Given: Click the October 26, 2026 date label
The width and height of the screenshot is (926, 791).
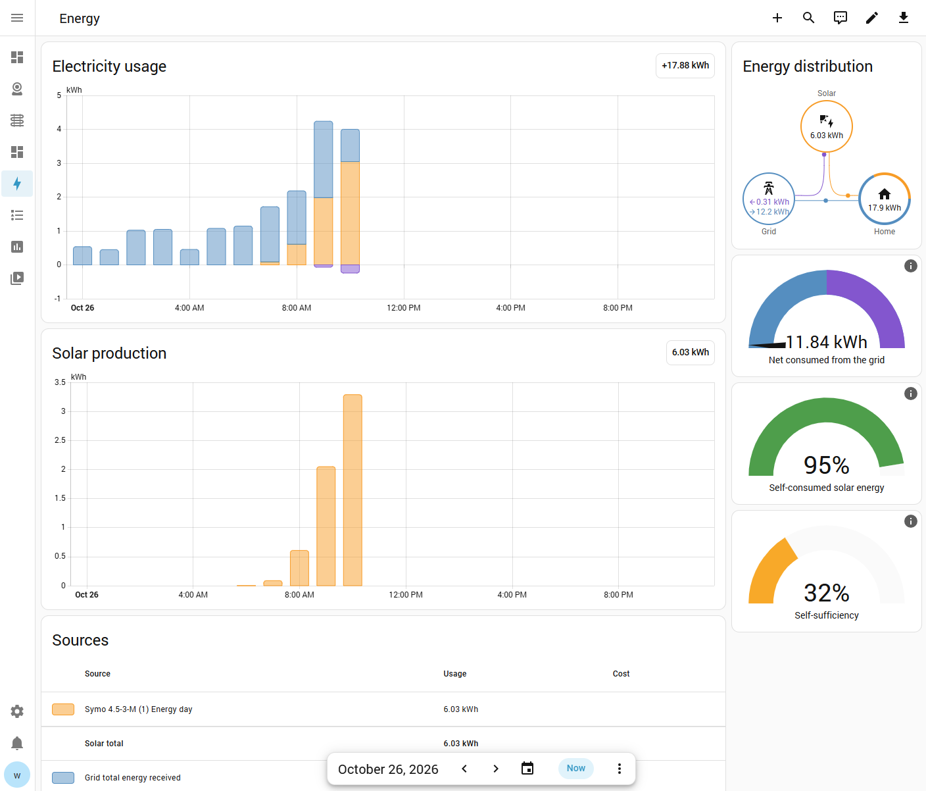Looking at the screenshot, I should [x=388, y=769].
